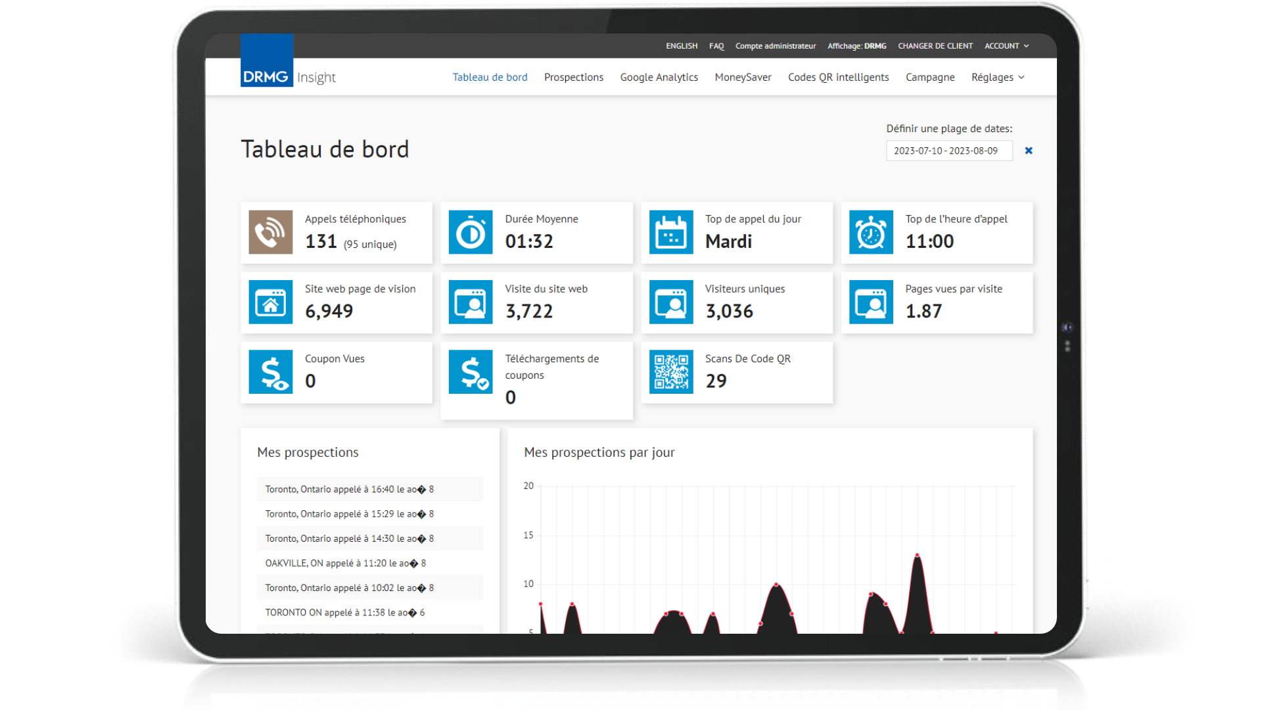Click Compte administrateur link
Viewport: 1262px width, 710px height.
pyautogui.click(x=776, y=46)
